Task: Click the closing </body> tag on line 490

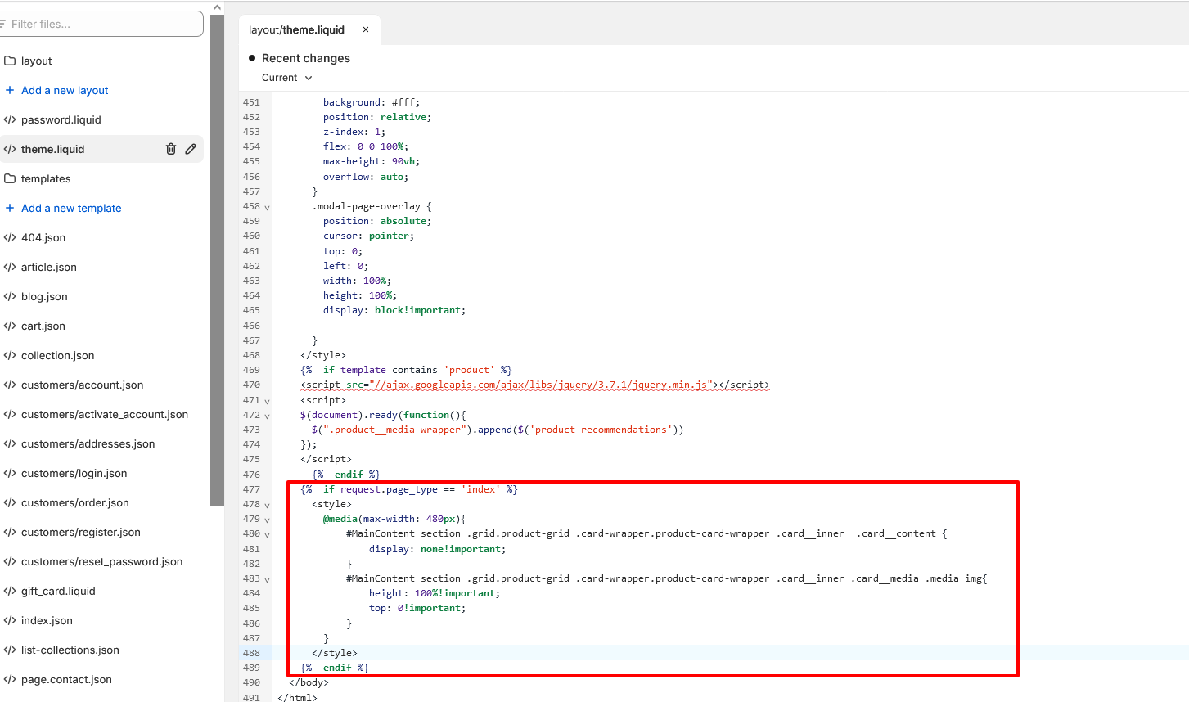Action: pos(309,682)
